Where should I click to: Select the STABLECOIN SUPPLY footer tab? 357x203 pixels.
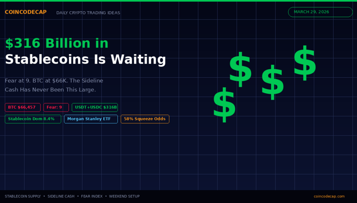(23, 196)
